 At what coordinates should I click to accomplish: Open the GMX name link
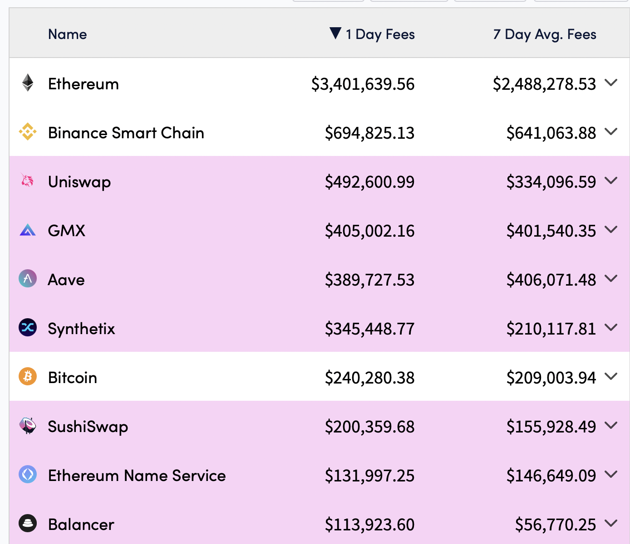67,231
